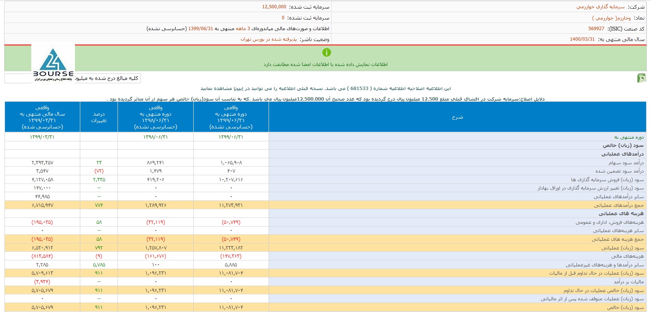This screenshot has height=312, width=651.
Task: Click the percent change ۲,۳۳۵
Action: [99, 180]
